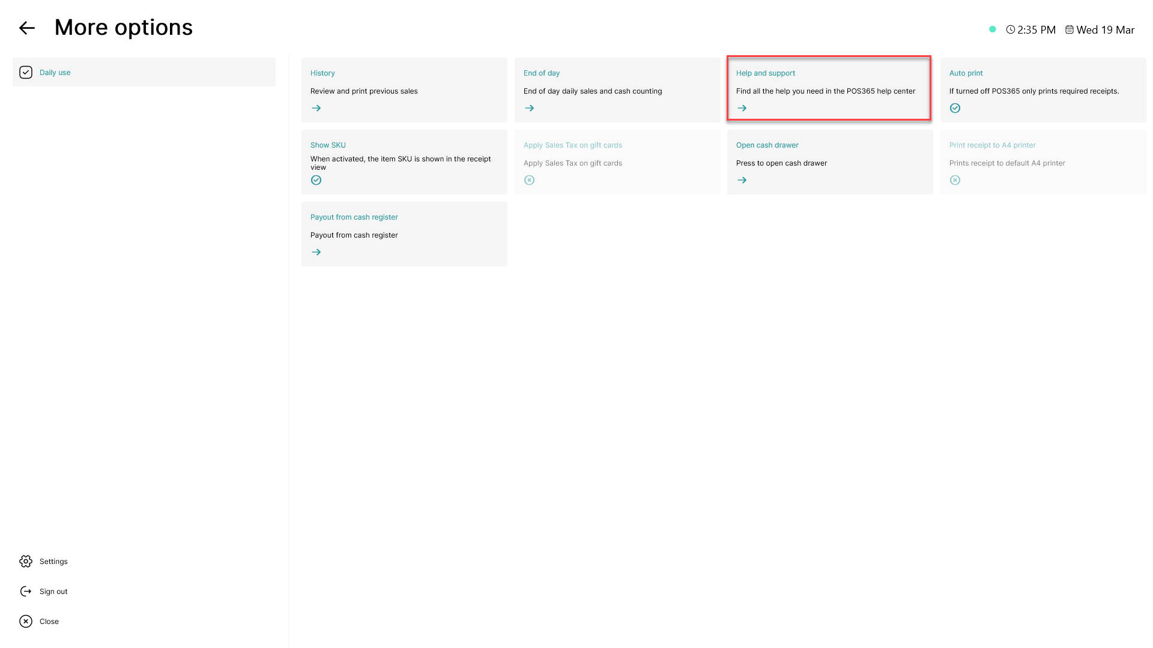Open the Help and support tile
Image resolution: width=1153 pixels, height=648 pixels.
(829, 89)
